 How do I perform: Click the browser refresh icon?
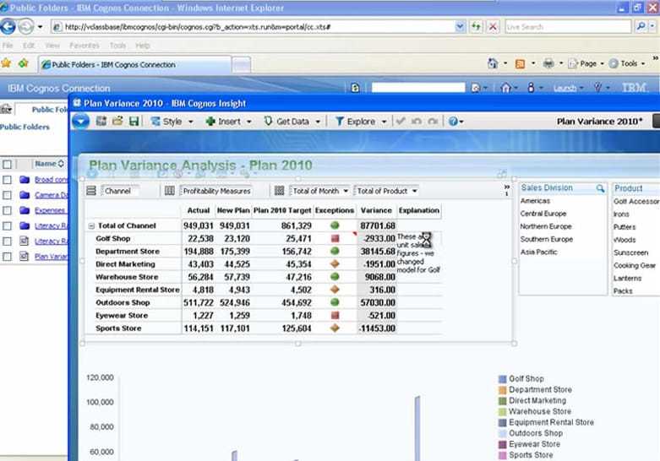pos(476,27)
